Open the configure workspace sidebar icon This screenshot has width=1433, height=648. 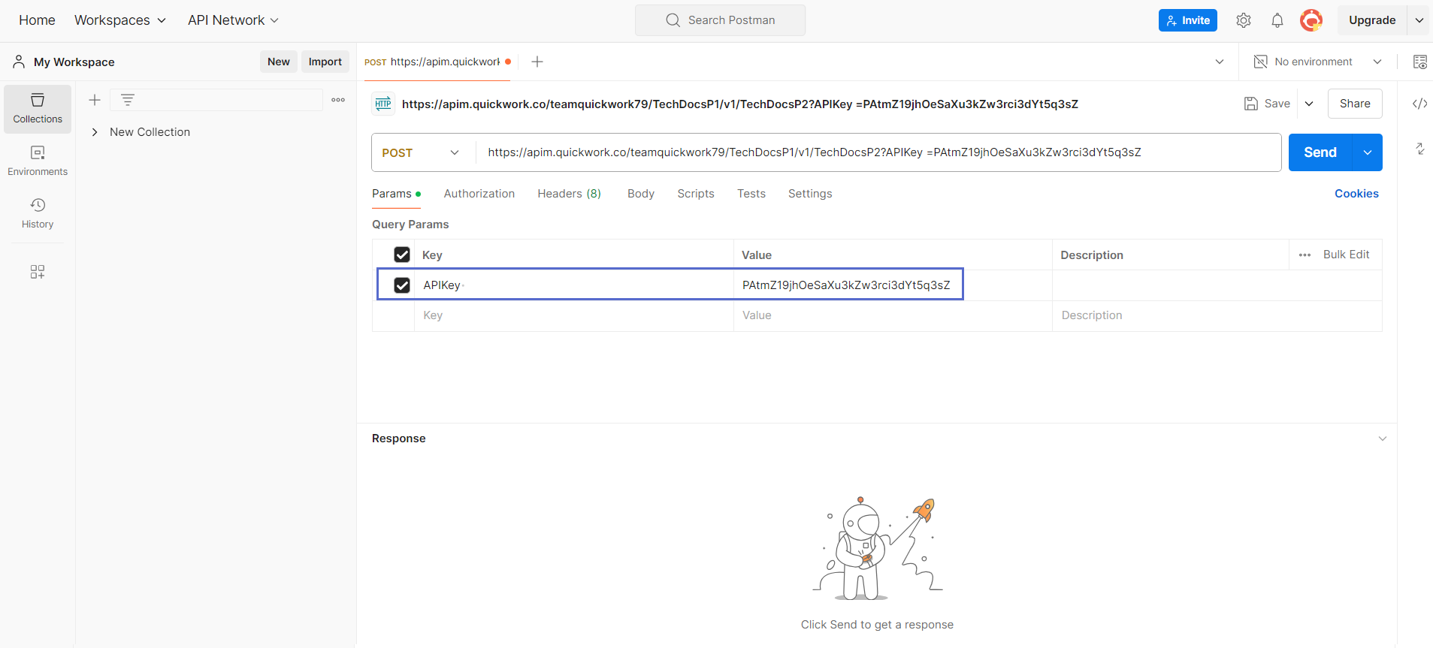[x=38, y=272]
